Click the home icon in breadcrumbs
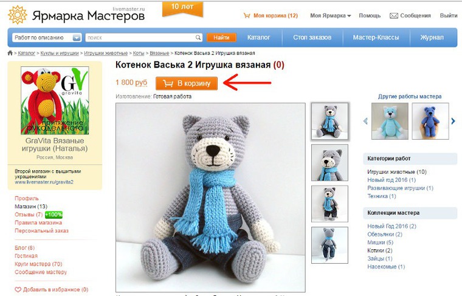 click(x=10, y=53)
